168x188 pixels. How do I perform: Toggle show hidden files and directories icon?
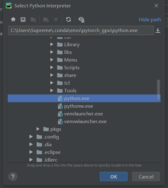click(81, 20)
